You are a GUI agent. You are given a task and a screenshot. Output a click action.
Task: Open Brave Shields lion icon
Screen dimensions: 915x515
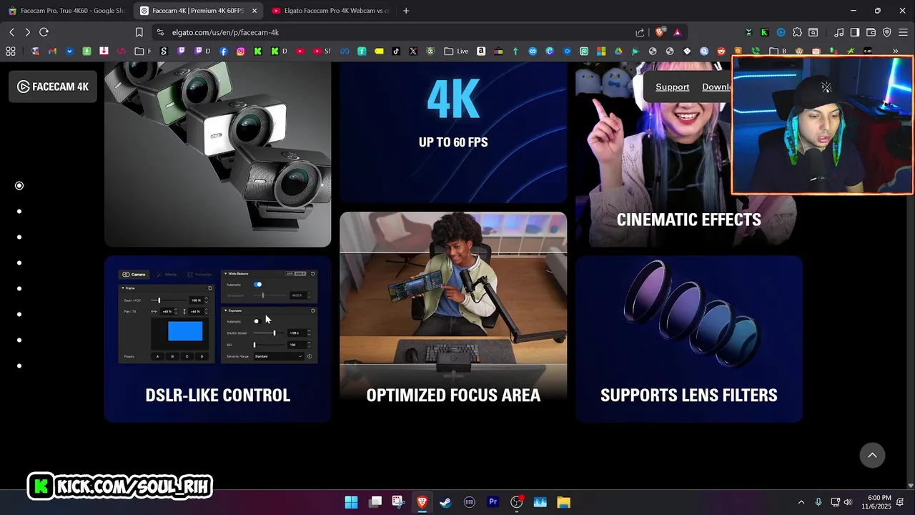660,32
